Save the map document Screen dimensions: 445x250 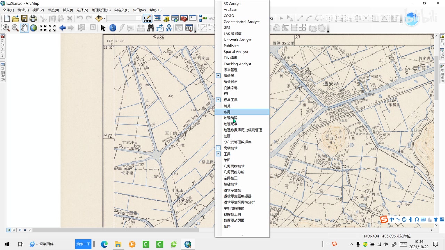tap(24, 18)
